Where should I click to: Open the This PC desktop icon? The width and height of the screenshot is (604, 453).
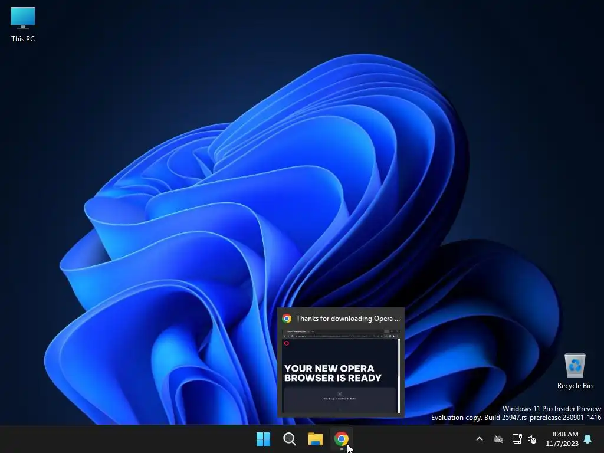pos(23,24)
